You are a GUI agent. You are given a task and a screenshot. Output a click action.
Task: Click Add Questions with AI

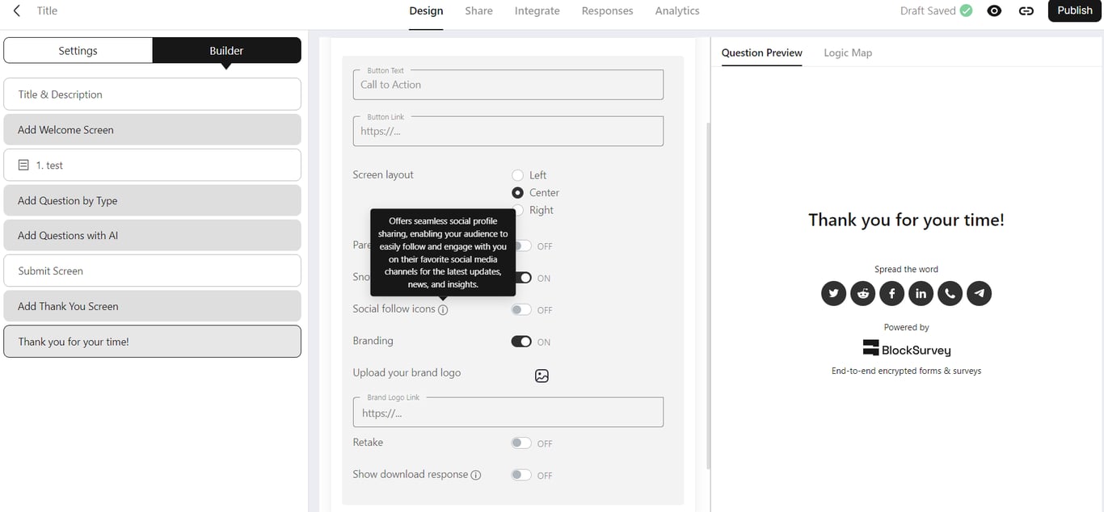coord(152,236)
